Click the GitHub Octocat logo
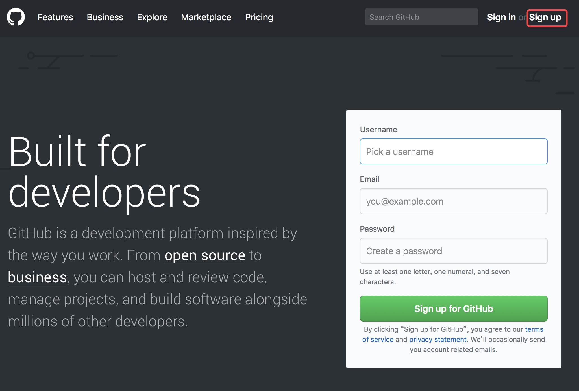Image resolution: width=579 pixels, height=391 pixels. [16, 17]
